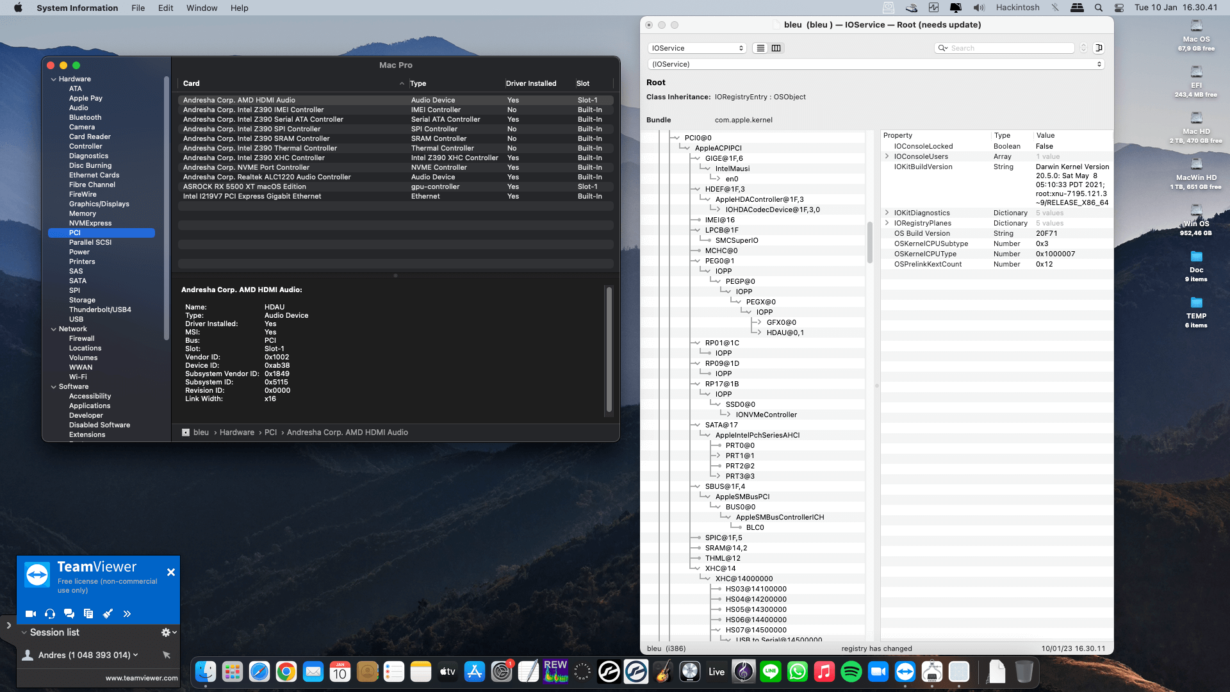Screen dimensions: 1230x692
Task: Open Spotify from the Dock
Action: (x=851, y=671)
